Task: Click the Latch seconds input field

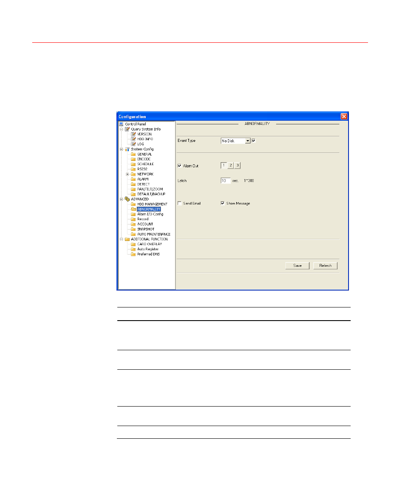Action: pyautogui.click(x=226, y=180)
